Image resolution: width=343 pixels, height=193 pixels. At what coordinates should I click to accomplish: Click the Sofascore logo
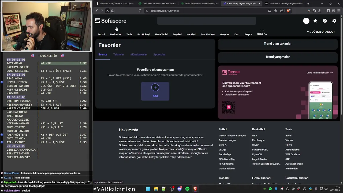(x=111, y=21)
